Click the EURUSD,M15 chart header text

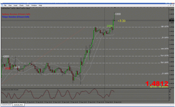pos(16,8)
